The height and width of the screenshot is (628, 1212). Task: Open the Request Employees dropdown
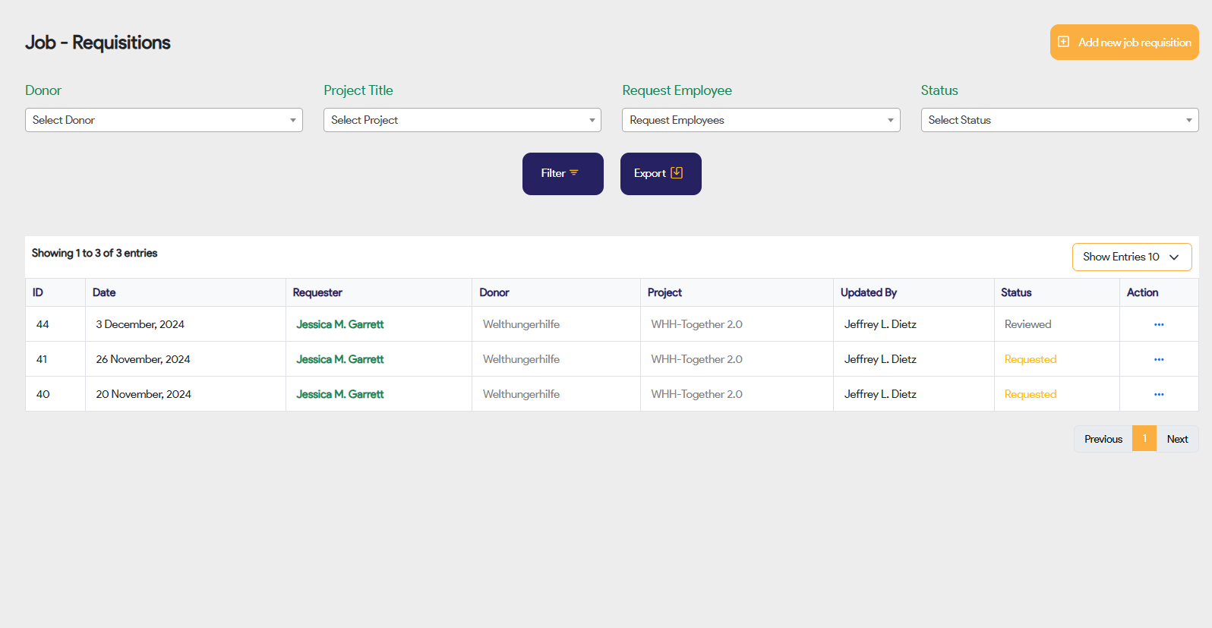[x=760, y=120]
